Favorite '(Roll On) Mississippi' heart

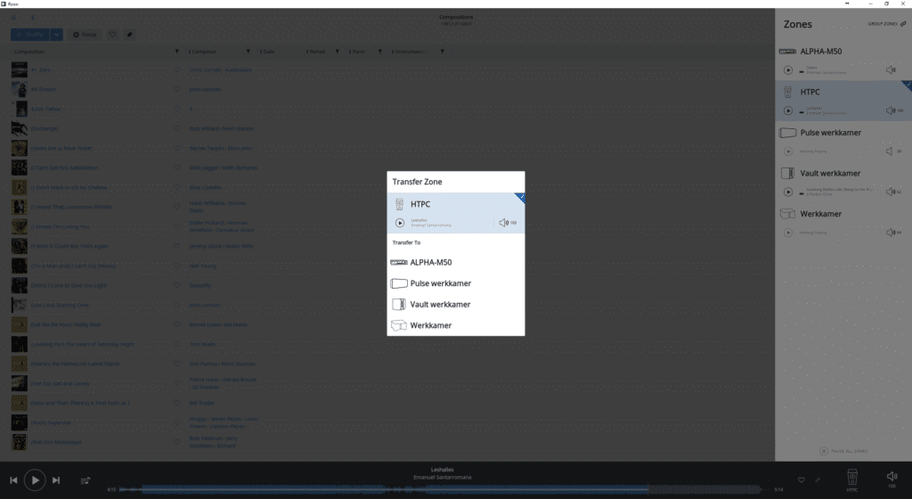(x=177, y=442)
